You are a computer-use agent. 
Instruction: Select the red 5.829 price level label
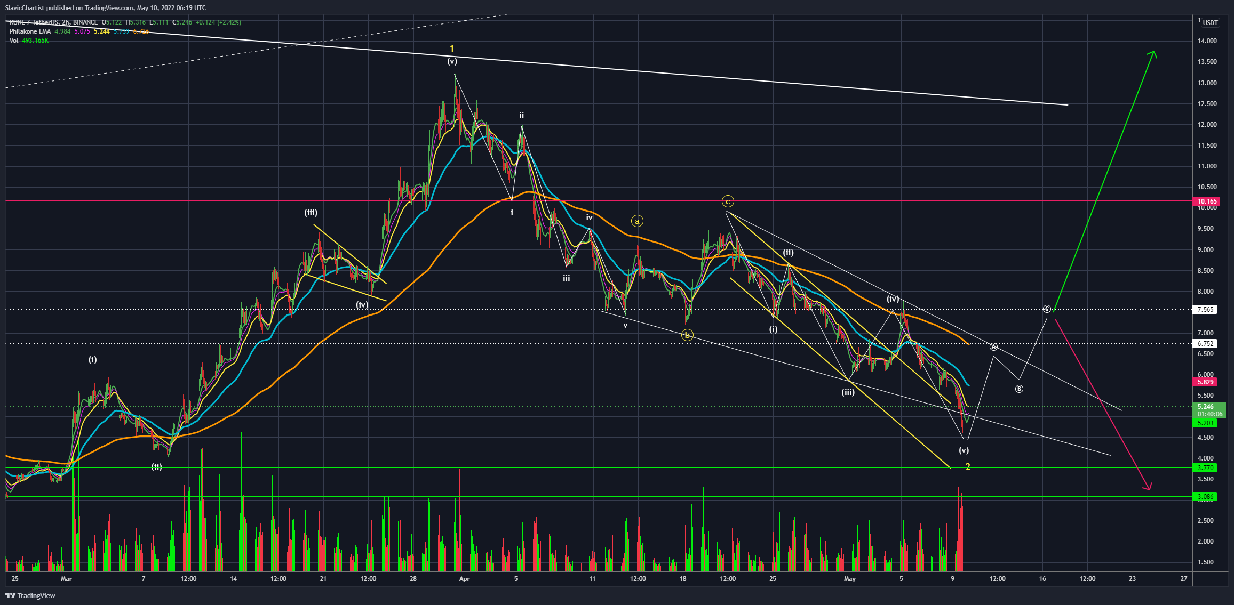(x=1206, y=382)
